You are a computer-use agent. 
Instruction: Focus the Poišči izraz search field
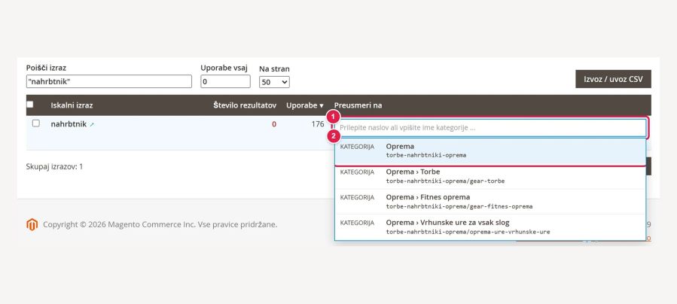click(x=108, y=81)
